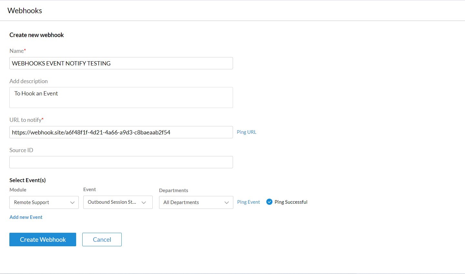The image size is (465, 274).
Task: Click the Ping Event link
Action: [x=248, y=202]
